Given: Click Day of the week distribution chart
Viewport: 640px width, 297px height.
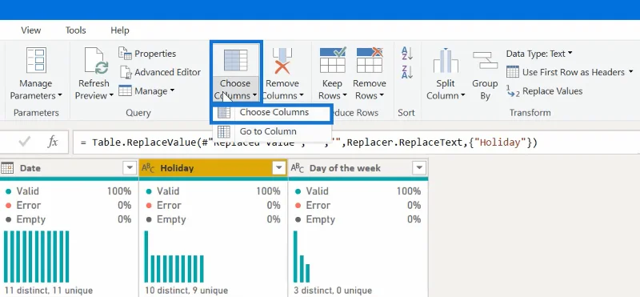Looking at the screenshot, I should (x=302, y=256).
